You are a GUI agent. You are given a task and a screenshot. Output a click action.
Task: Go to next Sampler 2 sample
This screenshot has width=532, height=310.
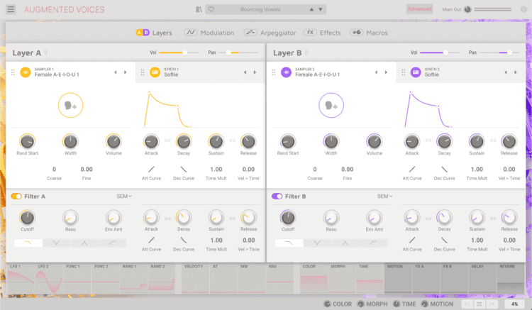pyautogui.click(x=386, y=72)
